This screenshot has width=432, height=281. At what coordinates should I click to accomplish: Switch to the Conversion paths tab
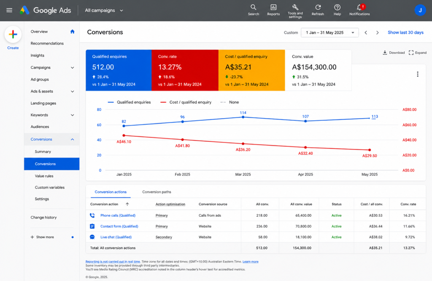coord(157,192)
